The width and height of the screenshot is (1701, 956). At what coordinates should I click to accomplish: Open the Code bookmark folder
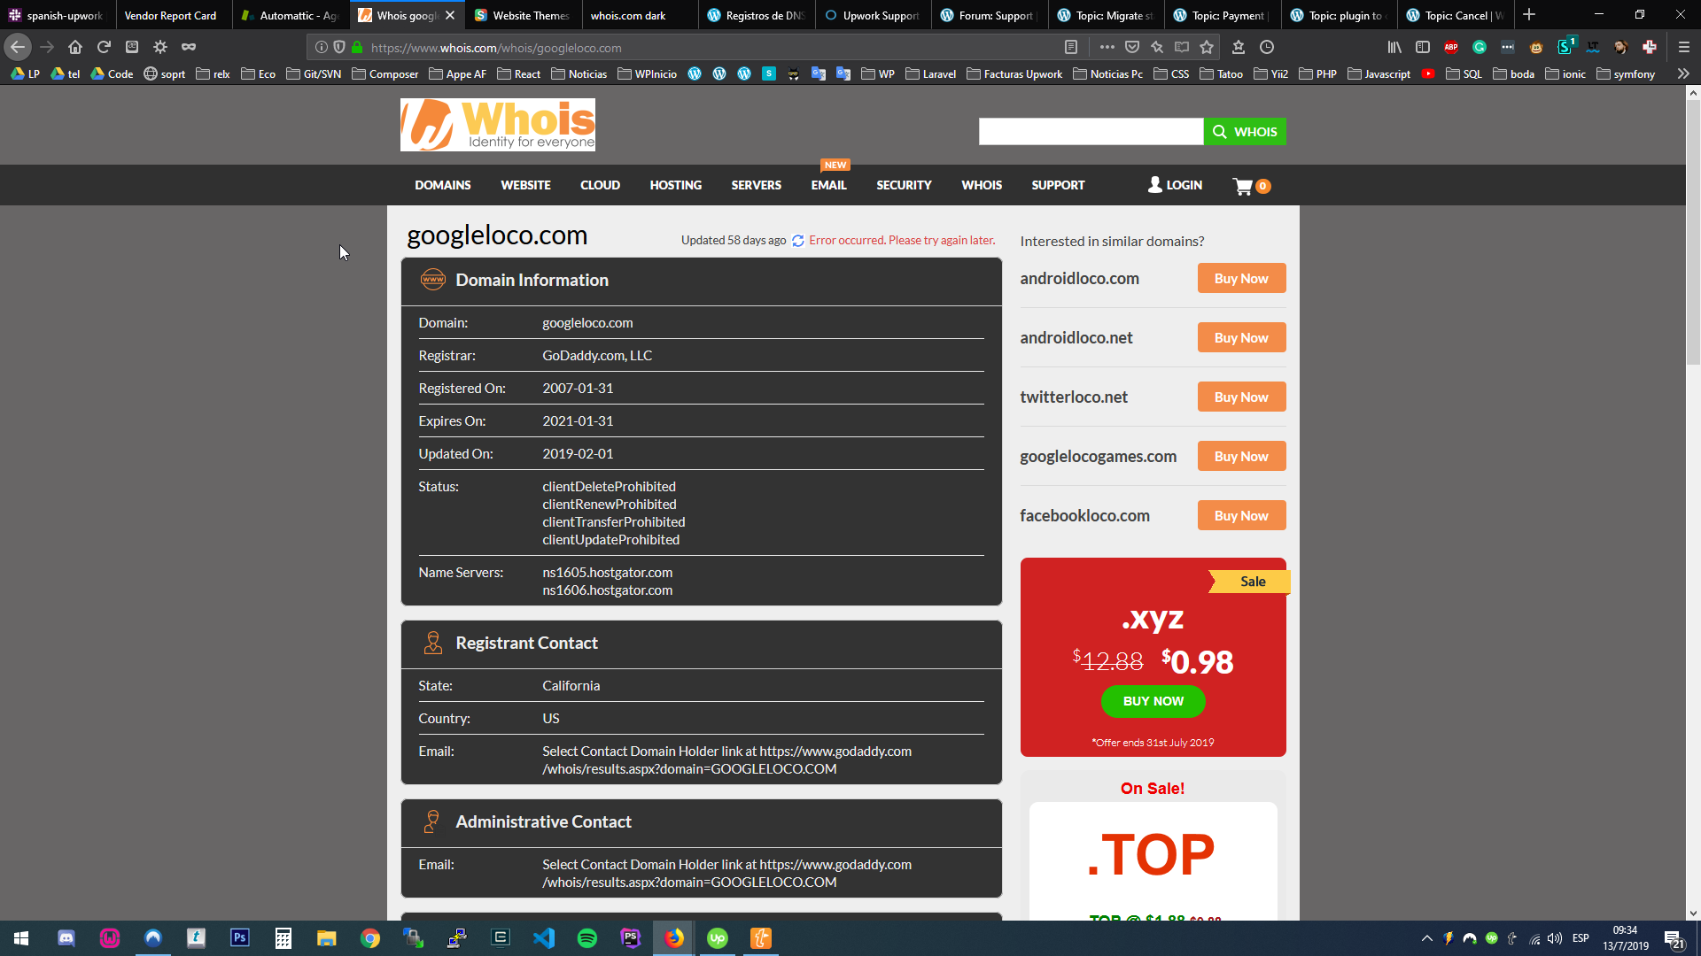pos(112,73)
